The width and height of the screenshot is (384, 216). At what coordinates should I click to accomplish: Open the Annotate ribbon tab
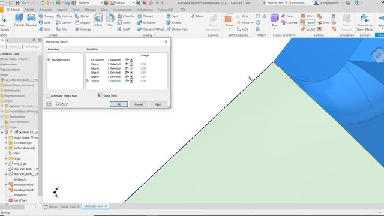click(46, 10)
